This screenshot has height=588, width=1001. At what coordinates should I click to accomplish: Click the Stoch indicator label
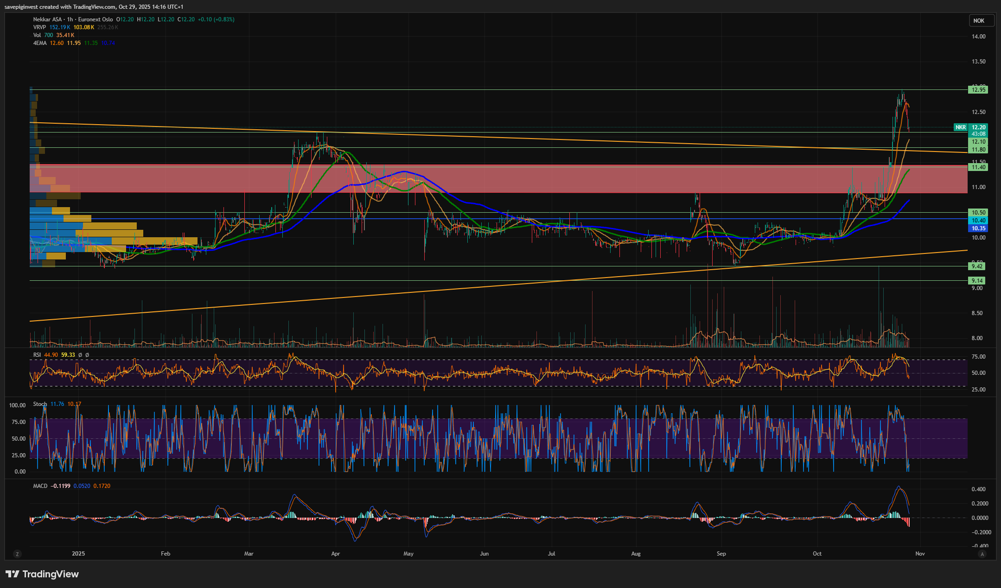[40, 404]
